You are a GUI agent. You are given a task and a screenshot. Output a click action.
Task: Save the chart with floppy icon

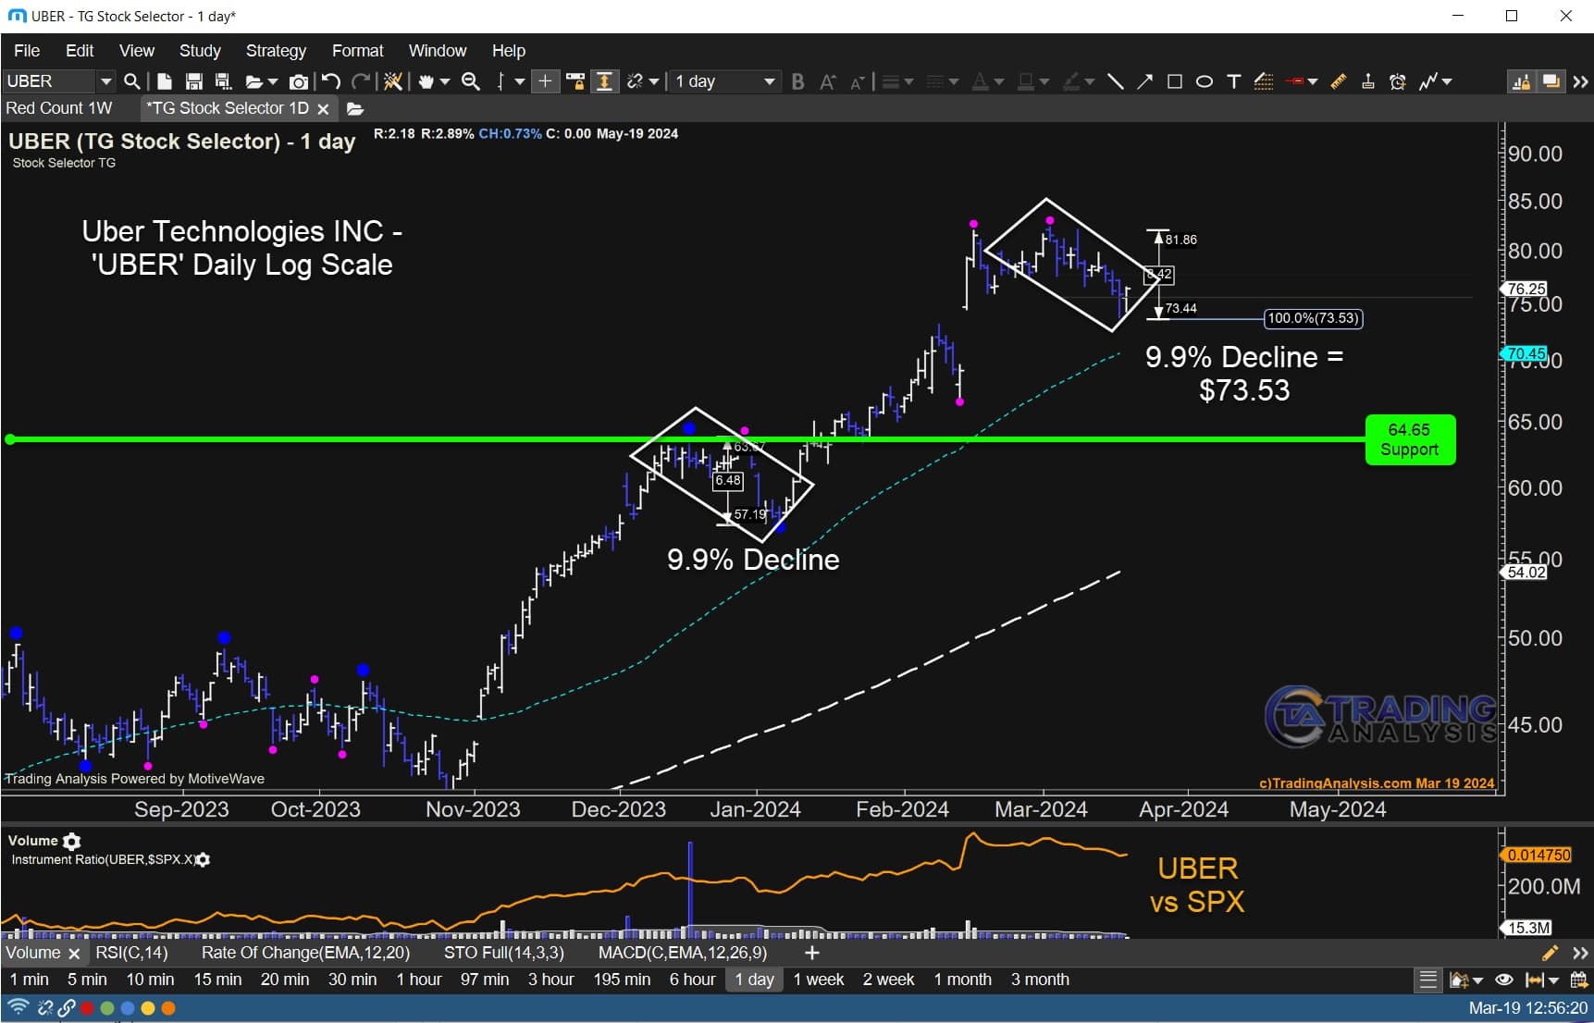point(193,81)
